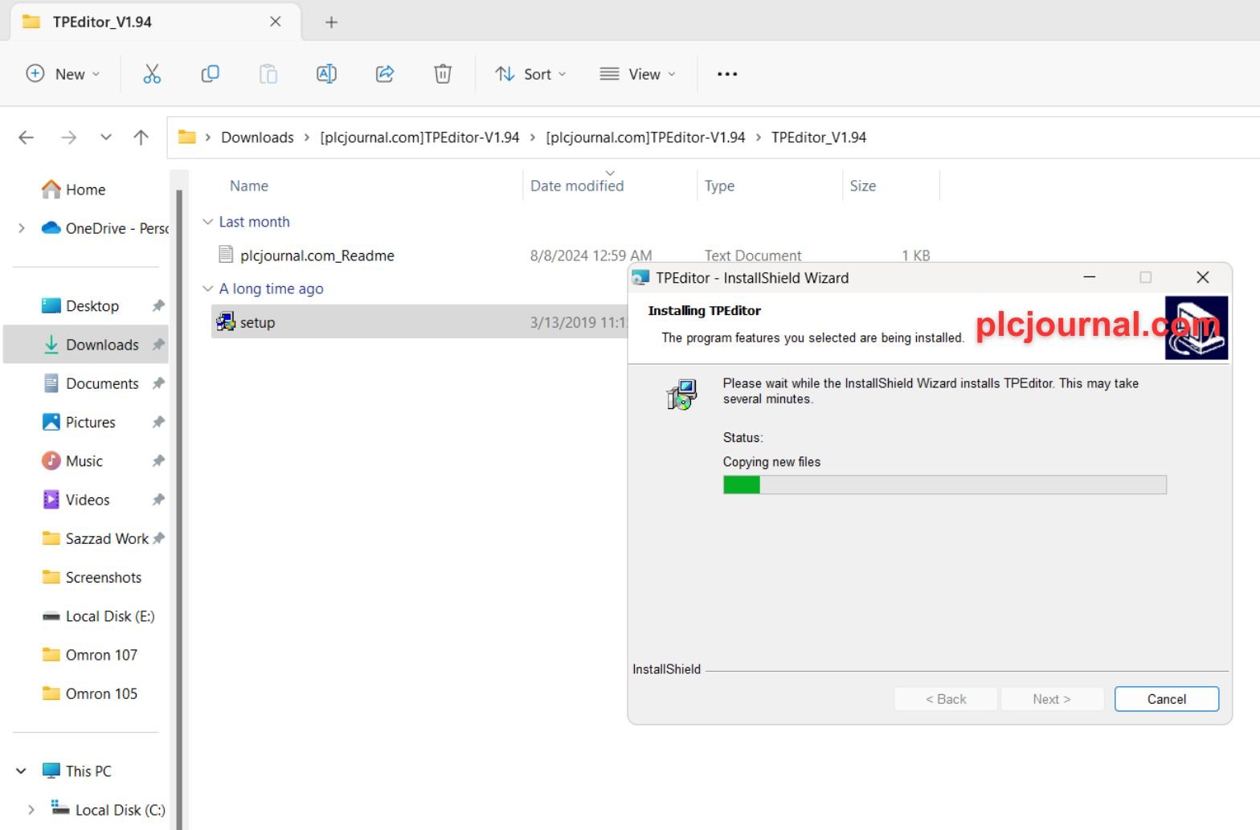This screenshot has width=1260, height=830.
Task: Unpin Desktop using its pin icon
Action: click(158, 306)
